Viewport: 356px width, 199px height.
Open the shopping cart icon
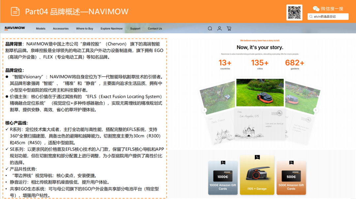[229, 29]
